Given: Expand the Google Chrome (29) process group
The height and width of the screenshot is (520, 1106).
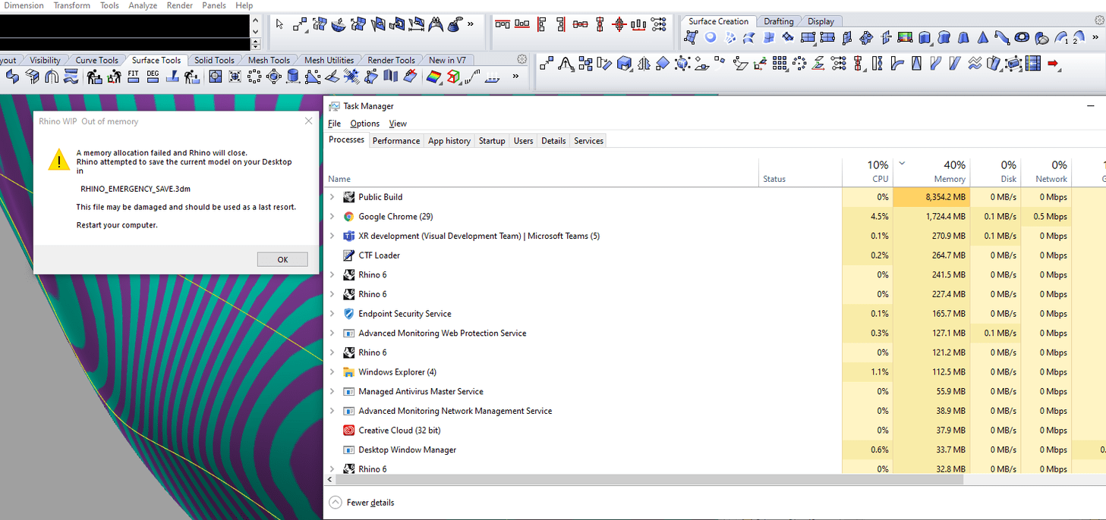Looking at the screenshot, I should 332,216.
